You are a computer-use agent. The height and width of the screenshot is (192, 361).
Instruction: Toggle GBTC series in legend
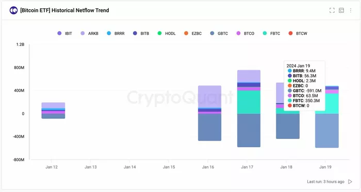[219, 33]
